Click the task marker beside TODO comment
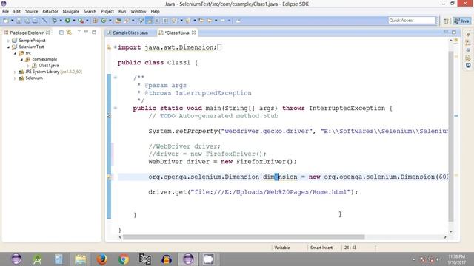This screenshot has width=474, height=266. (109, 116)
